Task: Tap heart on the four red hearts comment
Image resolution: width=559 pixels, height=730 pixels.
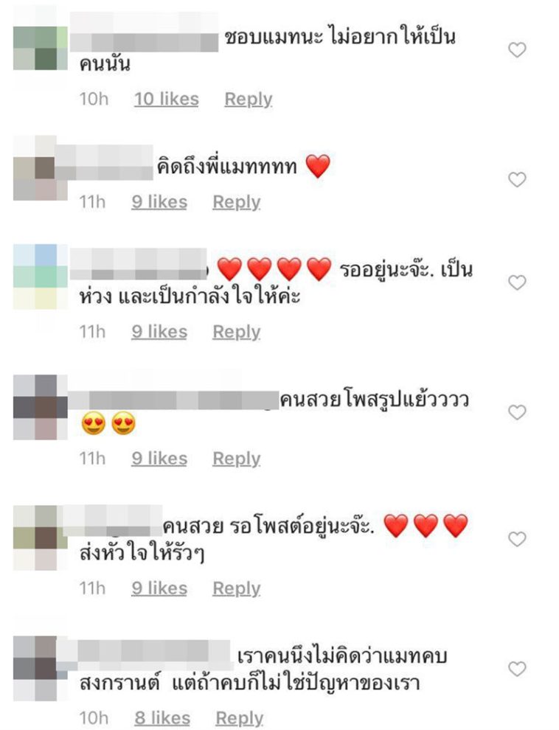Action: (x=517, y=282)
